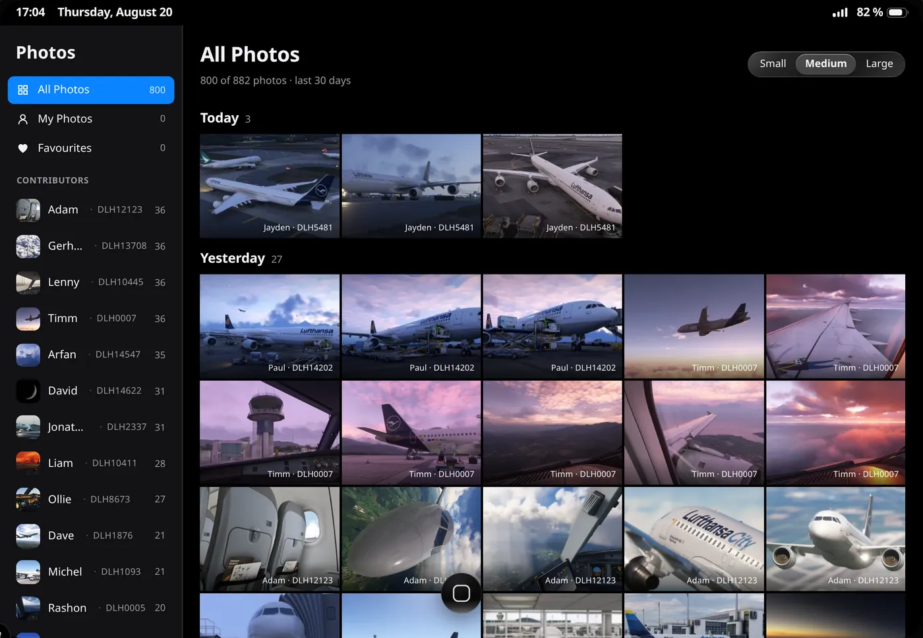Tap the battery icon in status bar

pyautogui.click(x=897, y=13)
